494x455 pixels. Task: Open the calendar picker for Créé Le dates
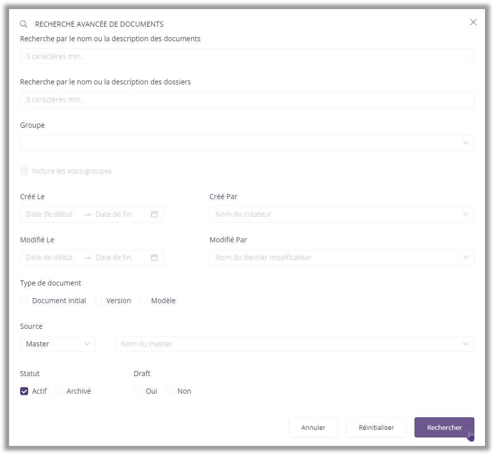point(154,214)
